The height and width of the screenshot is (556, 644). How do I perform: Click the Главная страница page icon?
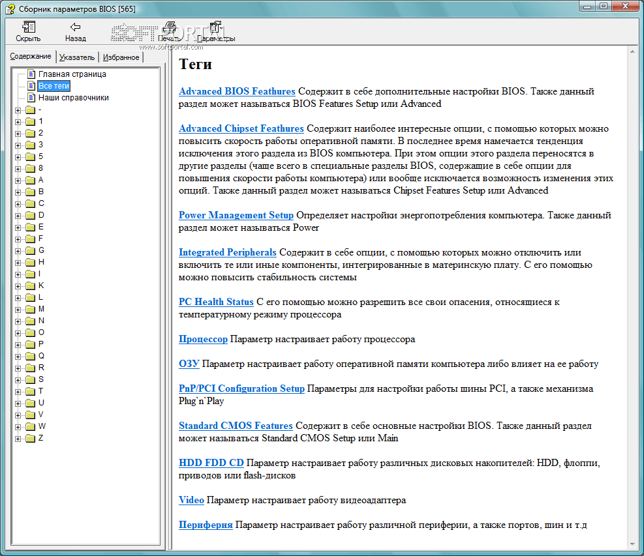31,74
